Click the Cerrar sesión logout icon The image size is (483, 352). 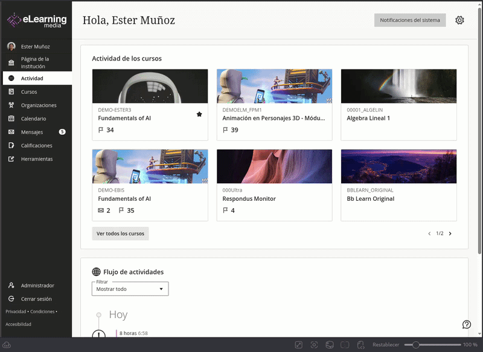coord(11,299)
